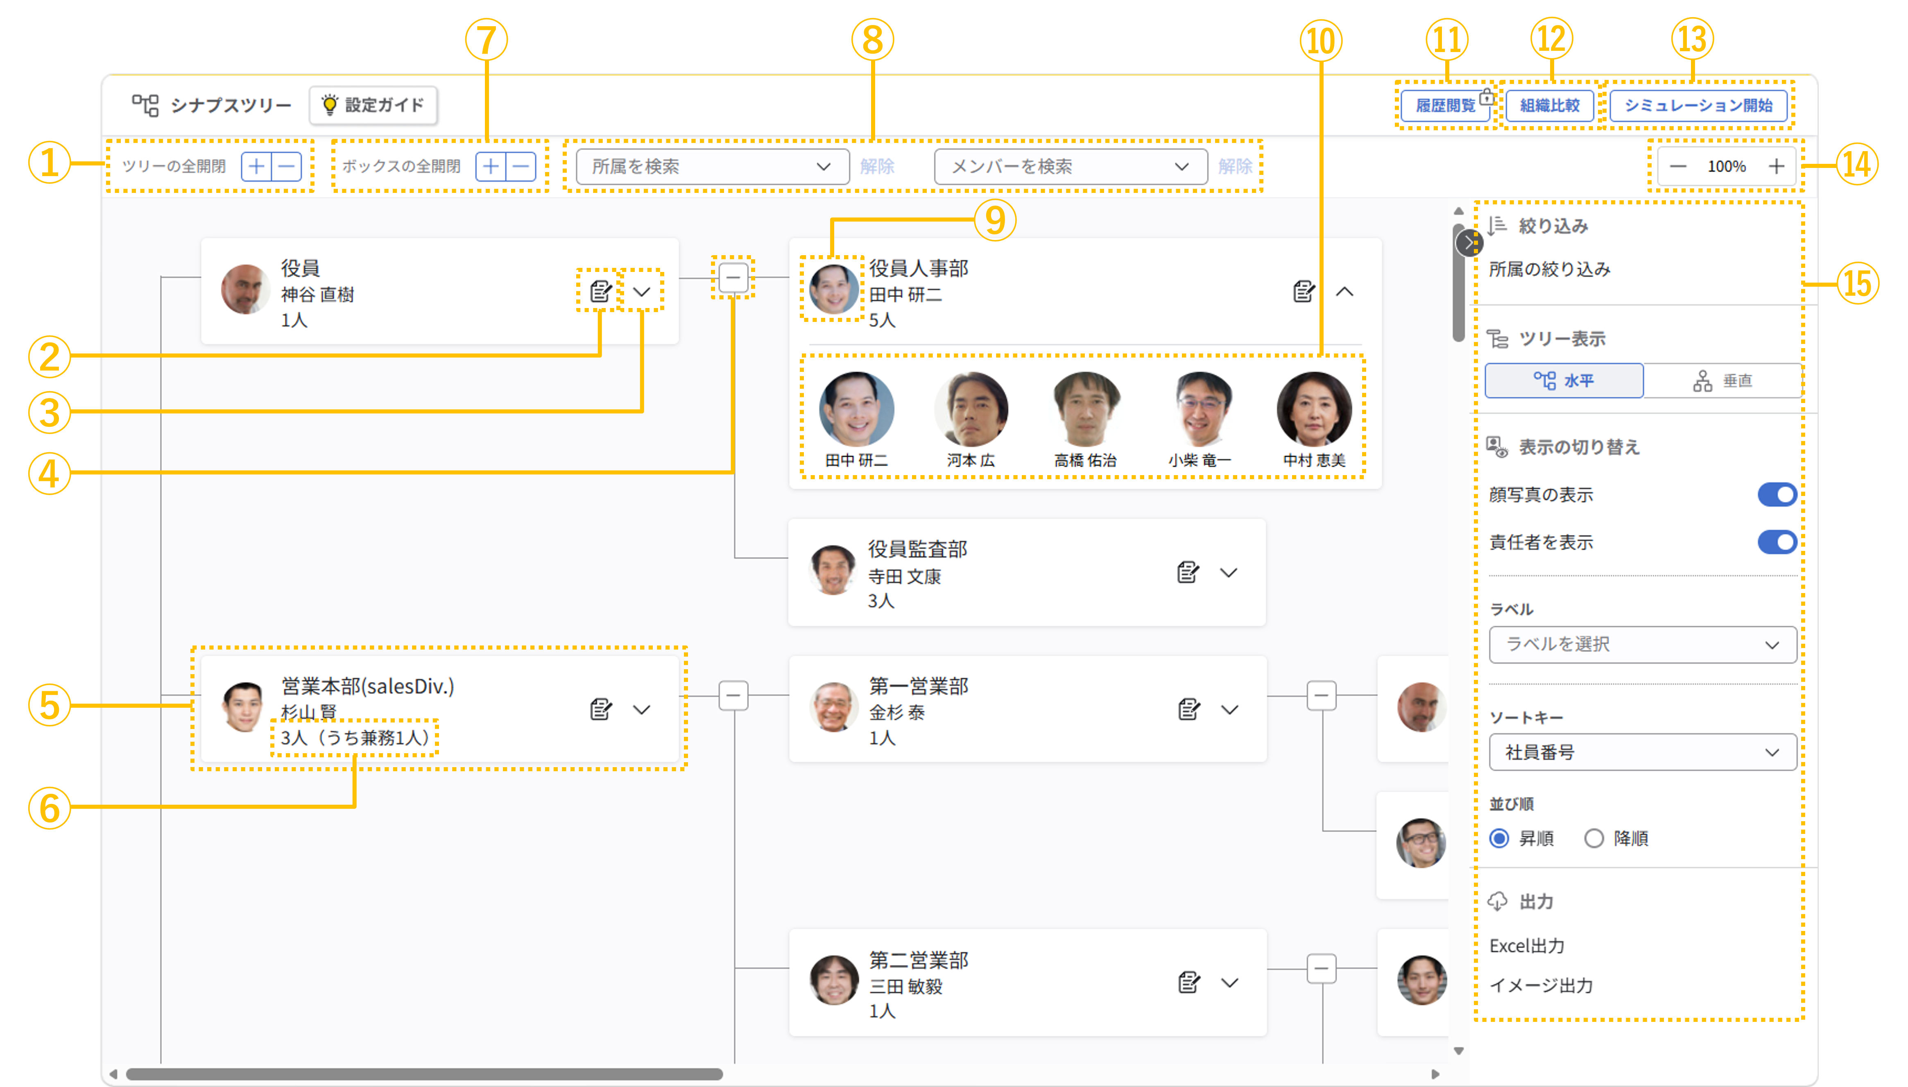This screenshot has width=1908, height=1087.
Task: Collapse branch under 営業本部 node
Action: tap(733, 696)
